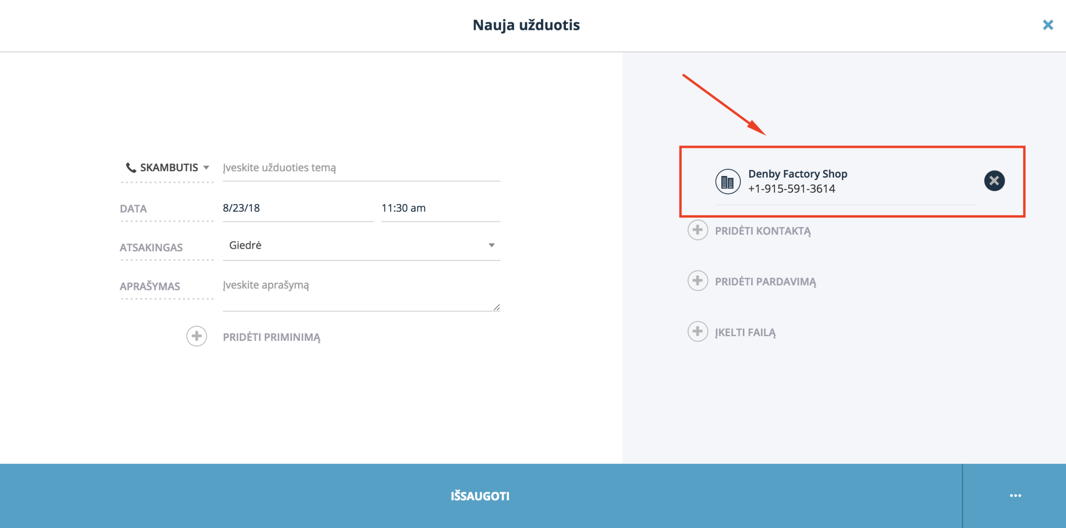
Task: Remove Denby Factory Shop contact
Action: 994,181
